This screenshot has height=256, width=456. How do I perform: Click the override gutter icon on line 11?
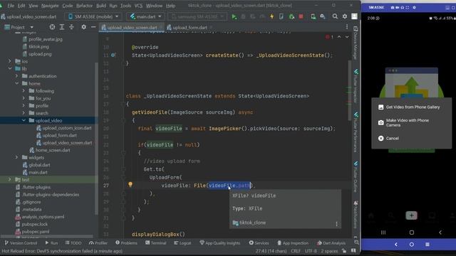[x=113, y=55]
